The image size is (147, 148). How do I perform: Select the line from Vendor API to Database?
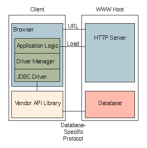click(74, 111)
